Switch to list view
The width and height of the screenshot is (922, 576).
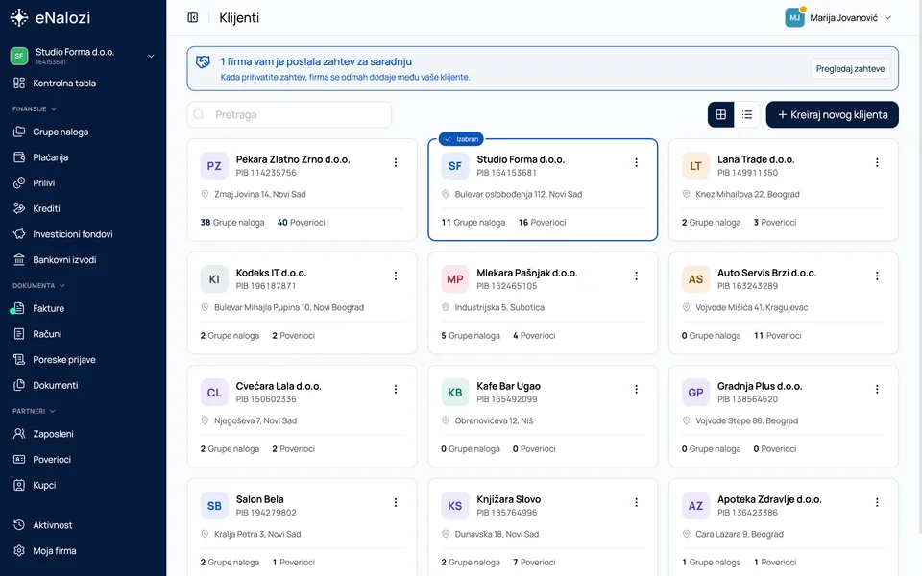pos(747,114)
